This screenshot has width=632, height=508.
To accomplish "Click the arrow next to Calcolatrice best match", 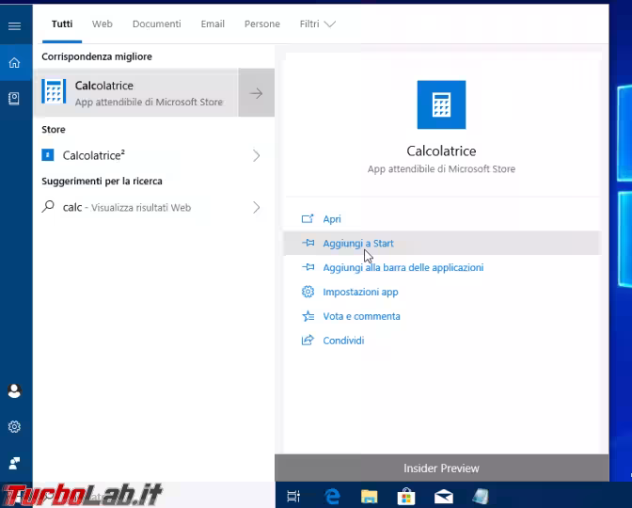I will (257, 93).
